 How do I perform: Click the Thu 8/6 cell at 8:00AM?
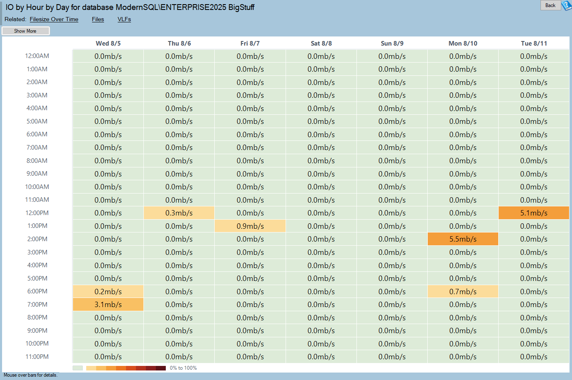point(179,161)
